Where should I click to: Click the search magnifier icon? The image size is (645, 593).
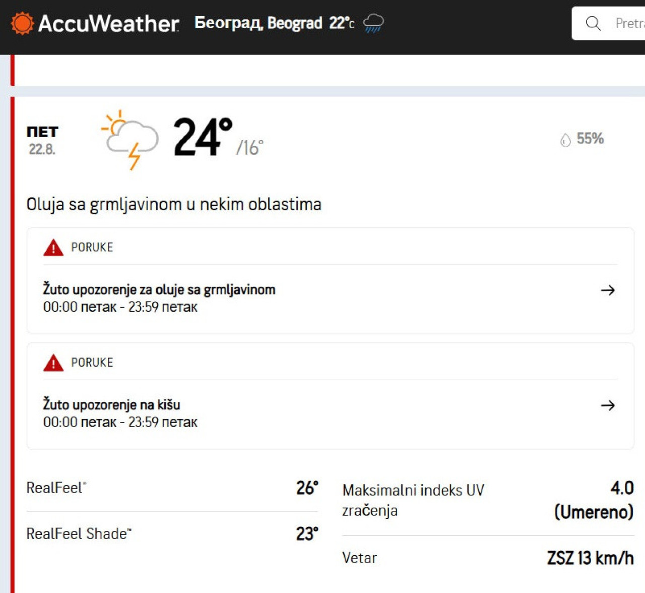[x=593, y=23]
